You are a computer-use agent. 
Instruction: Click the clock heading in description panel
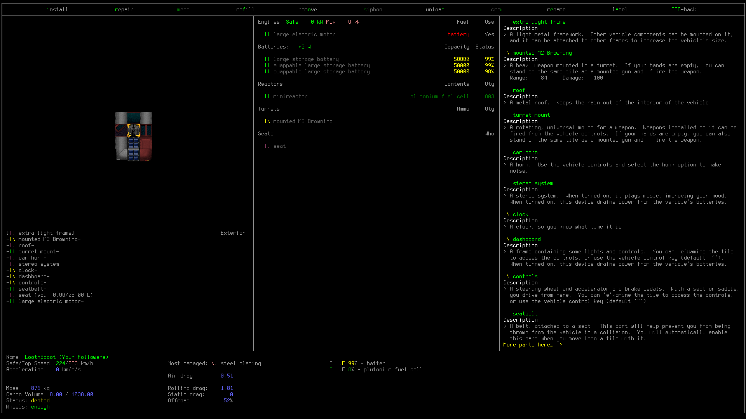(x=520, y=215)
